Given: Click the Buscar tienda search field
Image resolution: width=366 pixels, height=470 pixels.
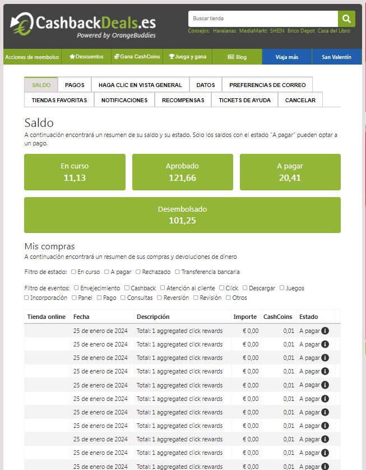Looking at the screenshot, I should click(x=262, y=19).
